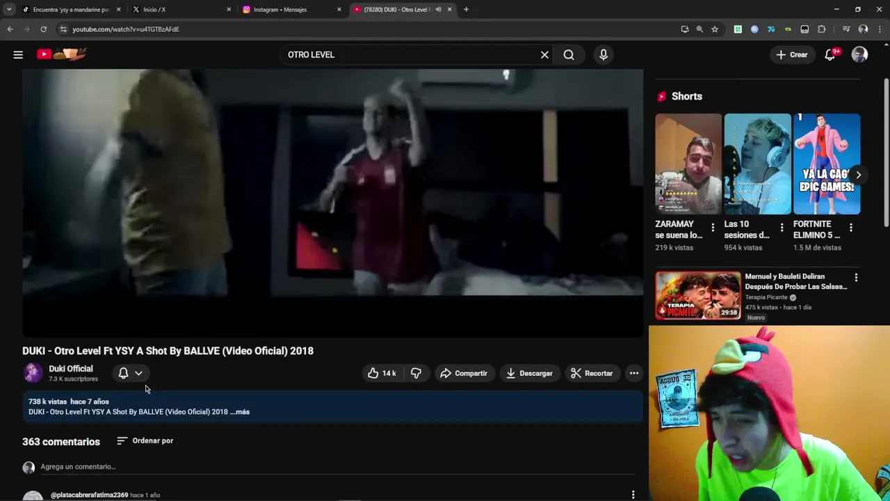
Task: Close the Instagram Mensajes tab
Action: click(x=339, y=9)
